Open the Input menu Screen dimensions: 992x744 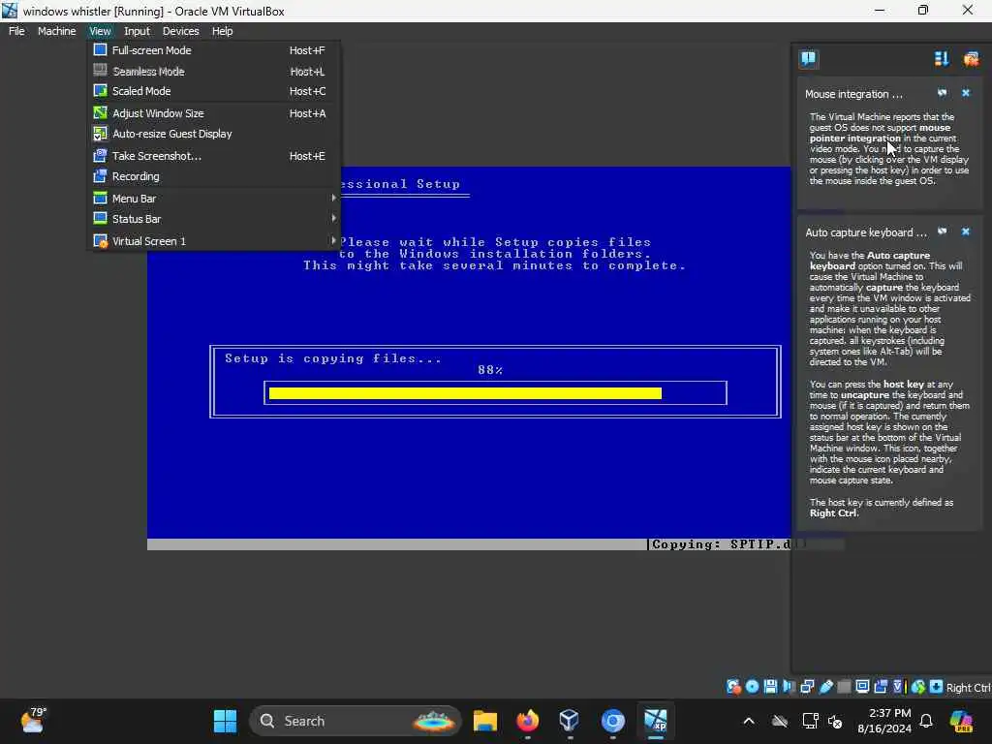point(137,31)
